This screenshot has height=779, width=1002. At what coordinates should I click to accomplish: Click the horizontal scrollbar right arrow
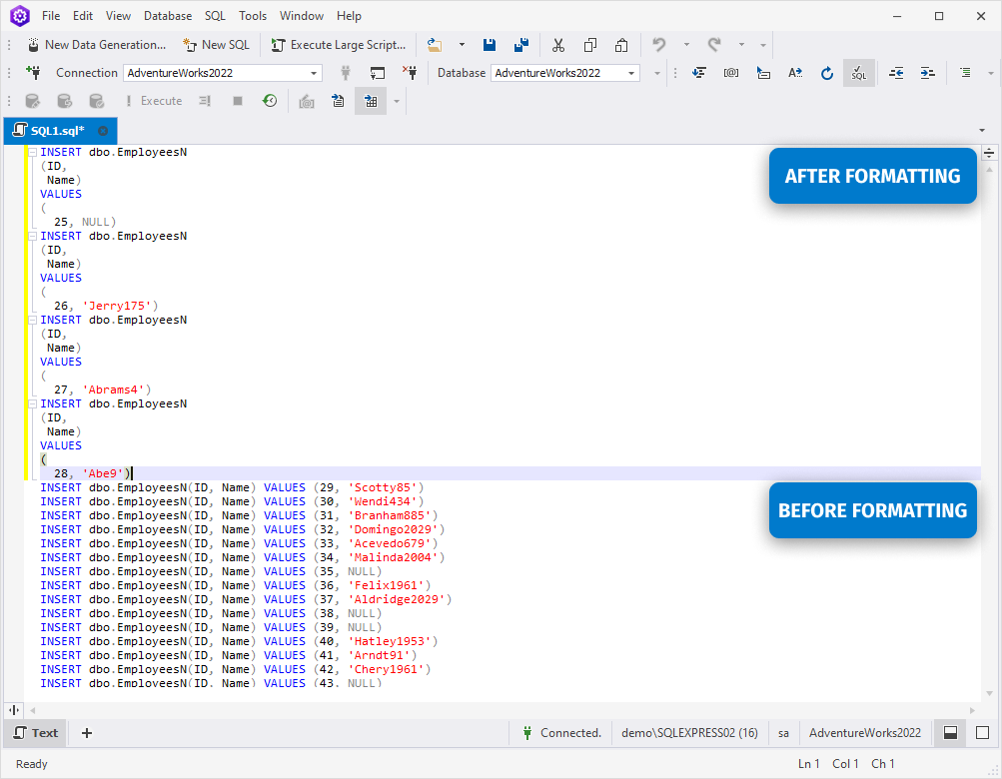point(973,710)
